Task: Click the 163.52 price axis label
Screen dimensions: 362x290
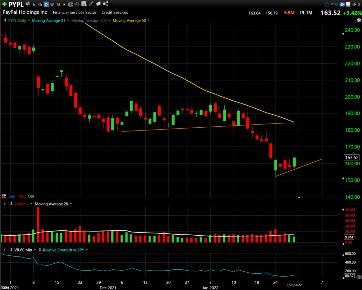Action: 352,158
